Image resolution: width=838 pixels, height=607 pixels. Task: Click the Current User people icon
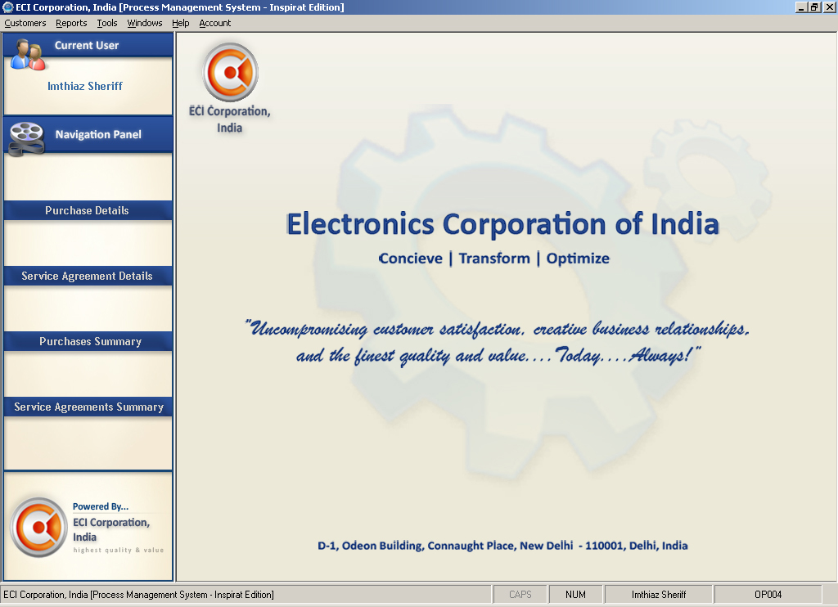28,54
